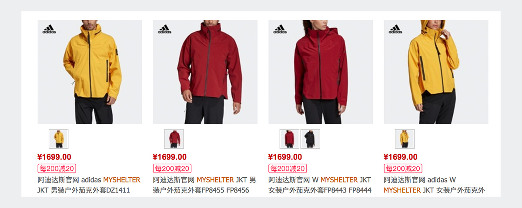This screenshot has width=522, height=208.
Task: Click adidas logo on red women's jacket image
Action: [280, 29]
